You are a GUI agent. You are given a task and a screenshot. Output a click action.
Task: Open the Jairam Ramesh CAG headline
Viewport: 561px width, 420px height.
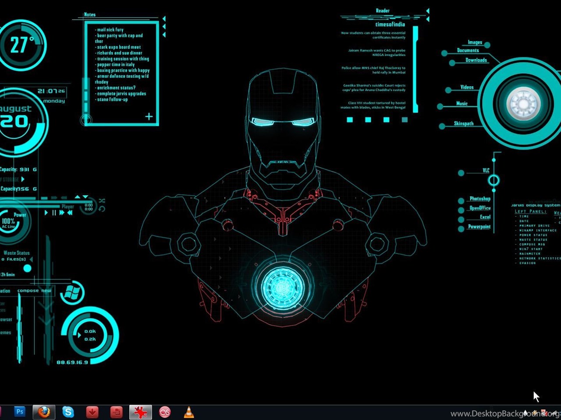pos(377,52)
